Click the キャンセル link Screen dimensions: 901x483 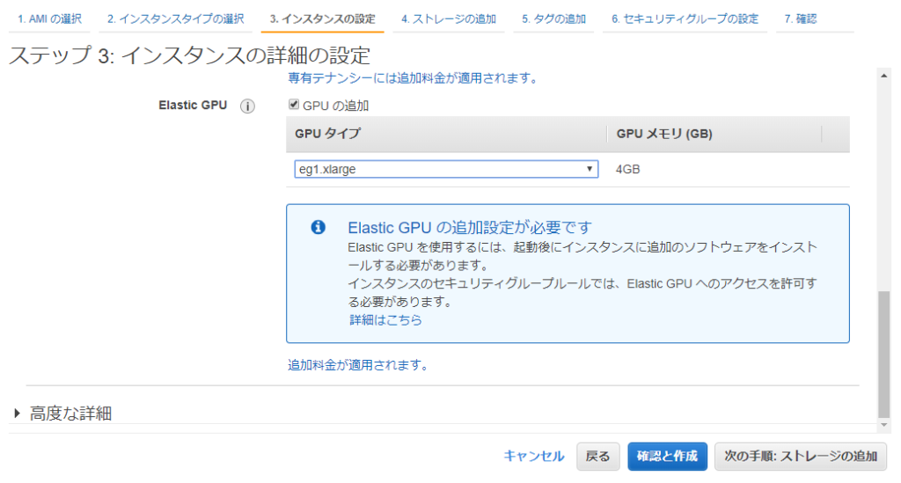click(x=534, y=456)
